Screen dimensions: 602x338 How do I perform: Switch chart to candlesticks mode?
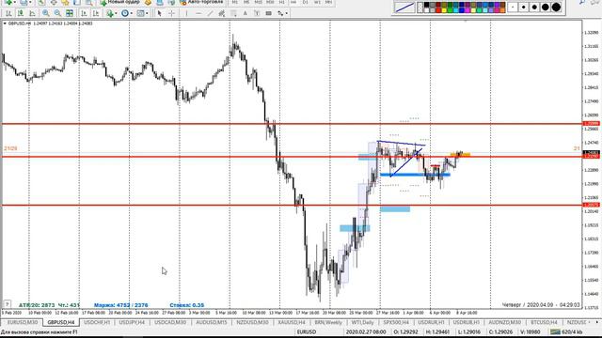[x=21, y=13]
